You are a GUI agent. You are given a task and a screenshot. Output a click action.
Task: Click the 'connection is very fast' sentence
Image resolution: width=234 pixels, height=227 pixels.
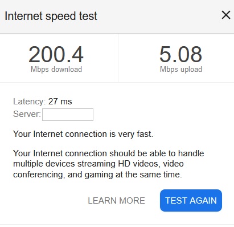83,134
